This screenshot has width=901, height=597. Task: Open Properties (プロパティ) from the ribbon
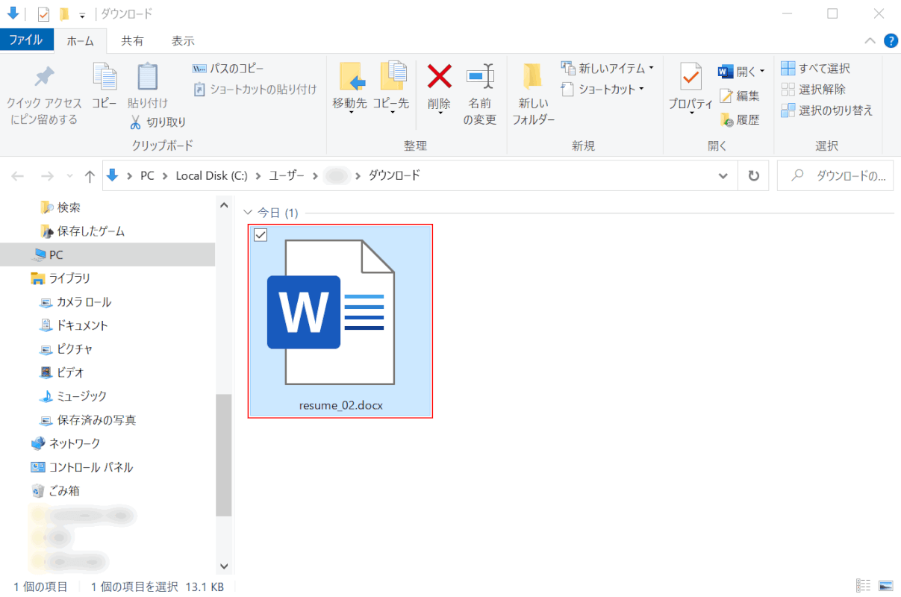pos(690,78)
